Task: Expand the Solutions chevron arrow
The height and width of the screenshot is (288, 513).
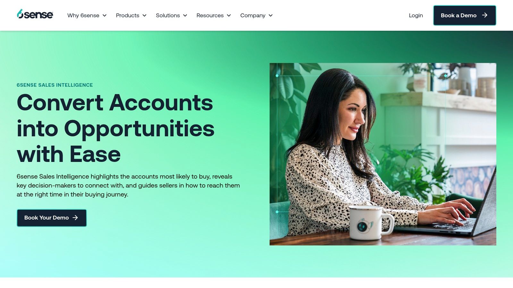Action: point(185,15)
